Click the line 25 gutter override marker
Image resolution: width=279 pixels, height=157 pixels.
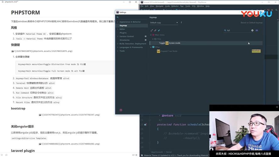pyautogui.click(x=145, y=125)
